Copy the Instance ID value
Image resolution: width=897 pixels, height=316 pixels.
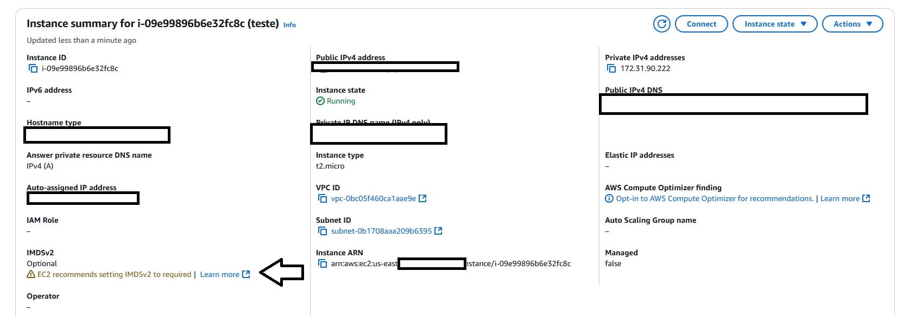(33, 68)
